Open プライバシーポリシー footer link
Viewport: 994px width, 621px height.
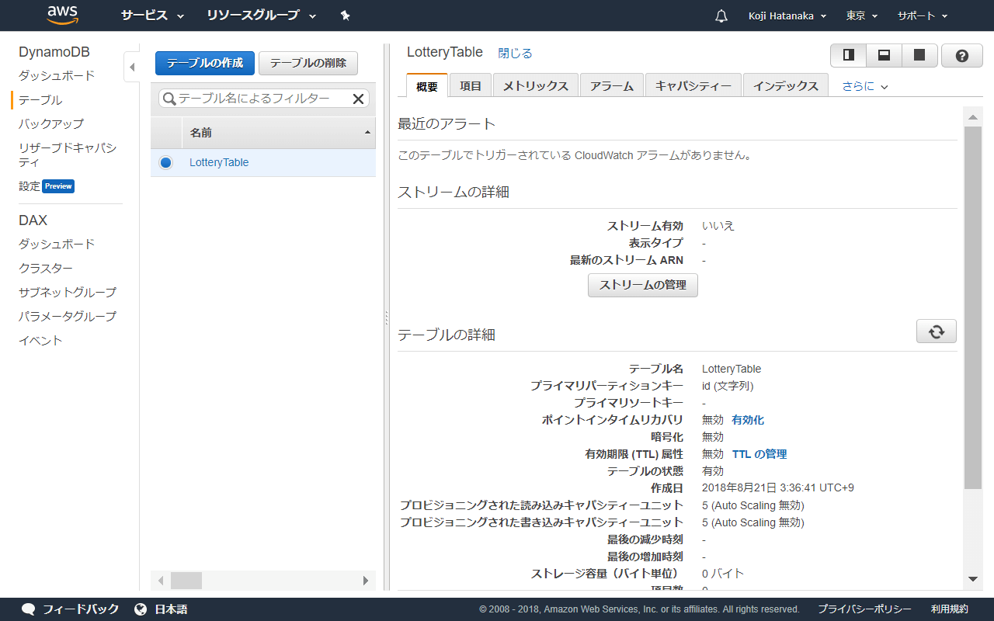click(864, 609)
